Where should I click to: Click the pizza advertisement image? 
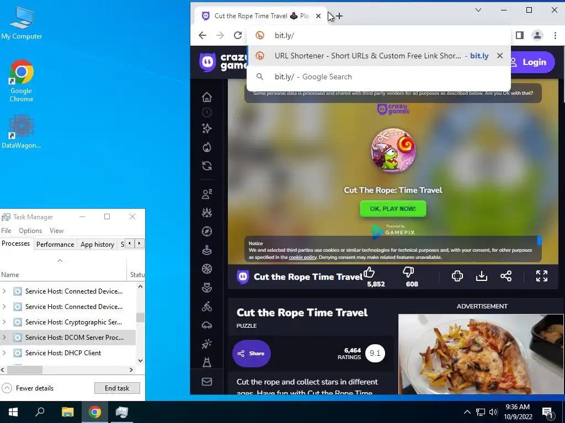click(x=481, y=354)
